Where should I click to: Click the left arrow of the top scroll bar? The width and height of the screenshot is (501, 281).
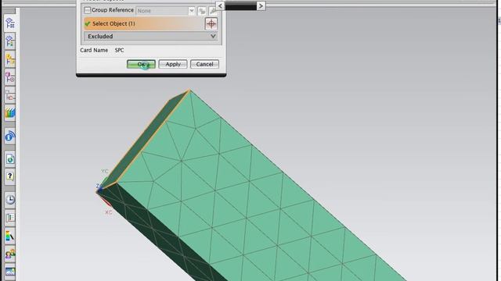[220, 5]
